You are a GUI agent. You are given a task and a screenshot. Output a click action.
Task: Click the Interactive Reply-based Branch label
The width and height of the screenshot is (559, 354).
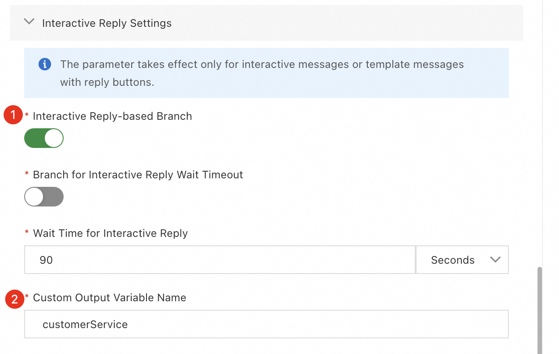pyautogui.click(x=112, y=116)
